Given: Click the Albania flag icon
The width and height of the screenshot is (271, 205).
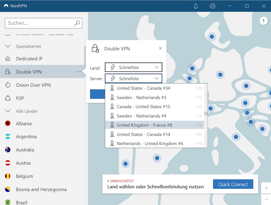Looking at the screenshot, I should tap(8, 123).
